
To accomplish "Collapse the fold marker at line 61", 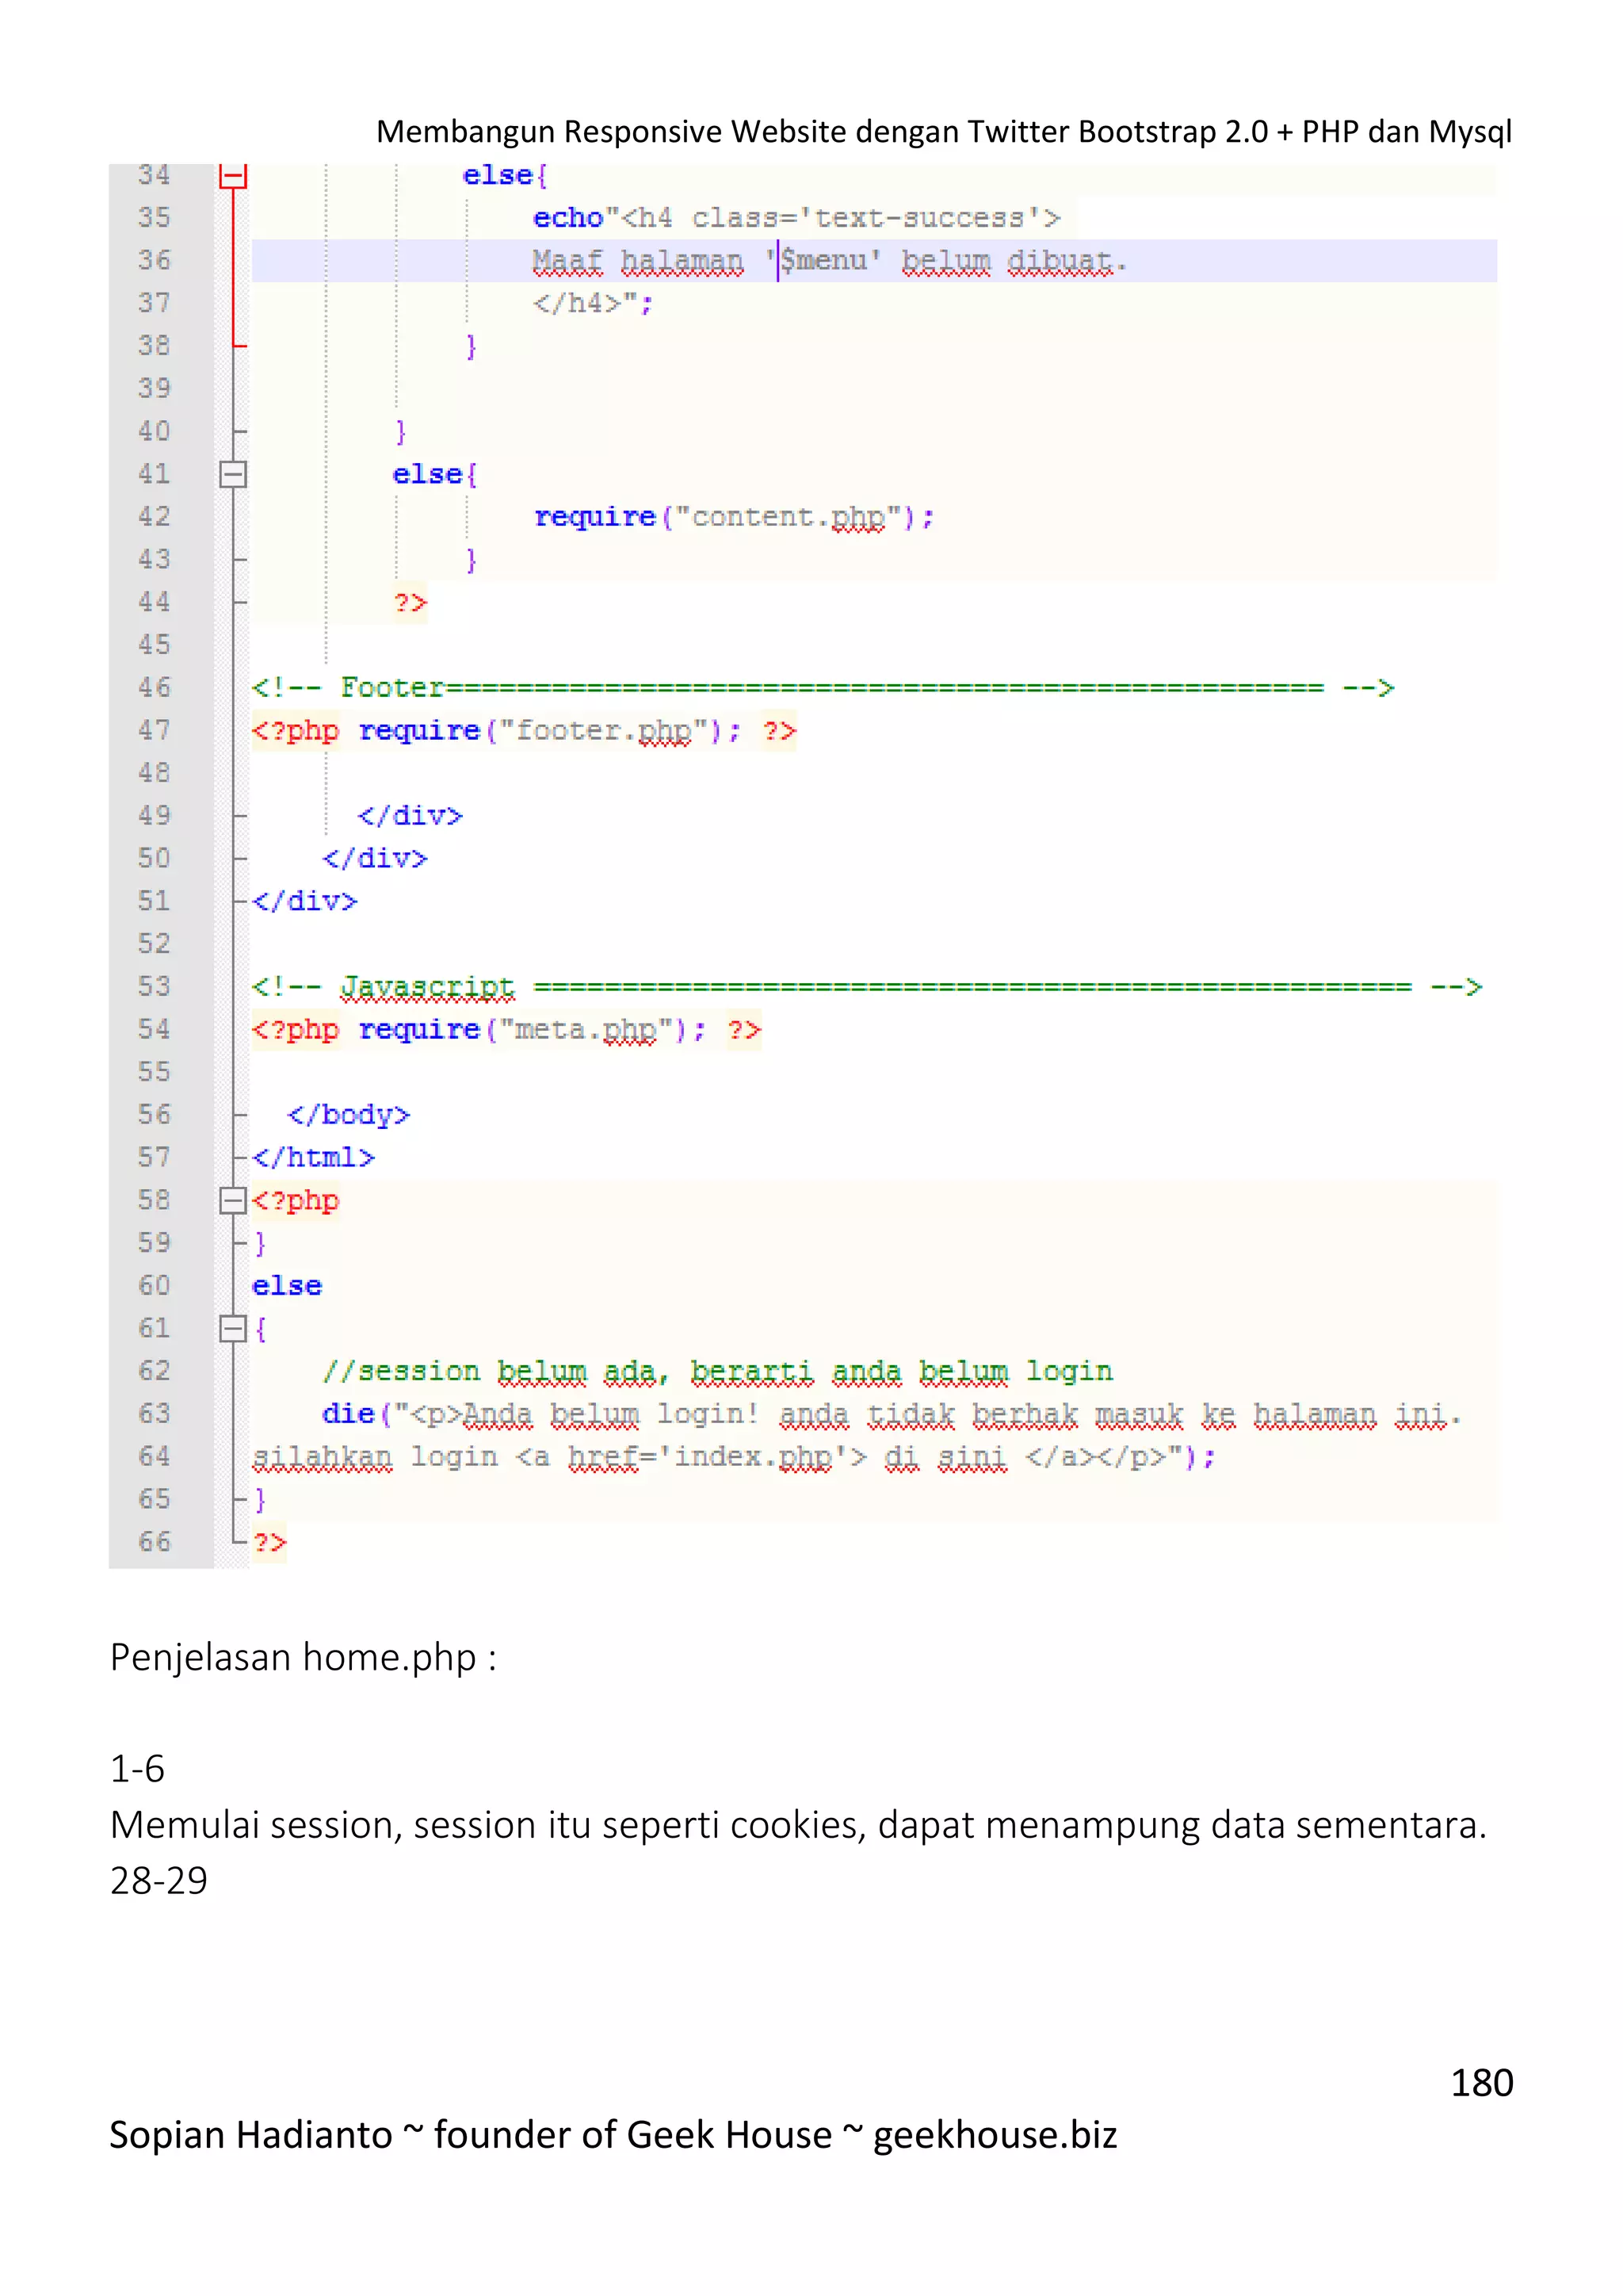I will tap(233, 1328).
